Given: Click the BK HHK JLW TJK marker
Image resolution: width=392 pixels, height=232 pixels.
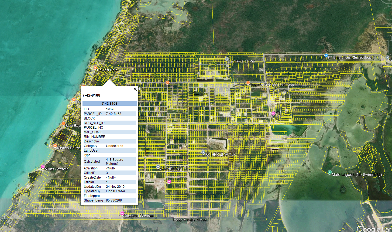Looking at the screenshot, I should click(x=203, y=152).
